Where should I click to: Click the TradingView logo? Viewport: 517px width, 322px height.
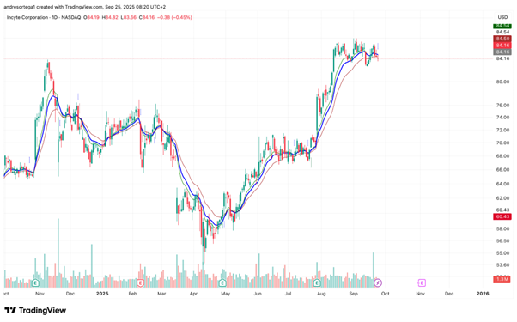point(35,310)
